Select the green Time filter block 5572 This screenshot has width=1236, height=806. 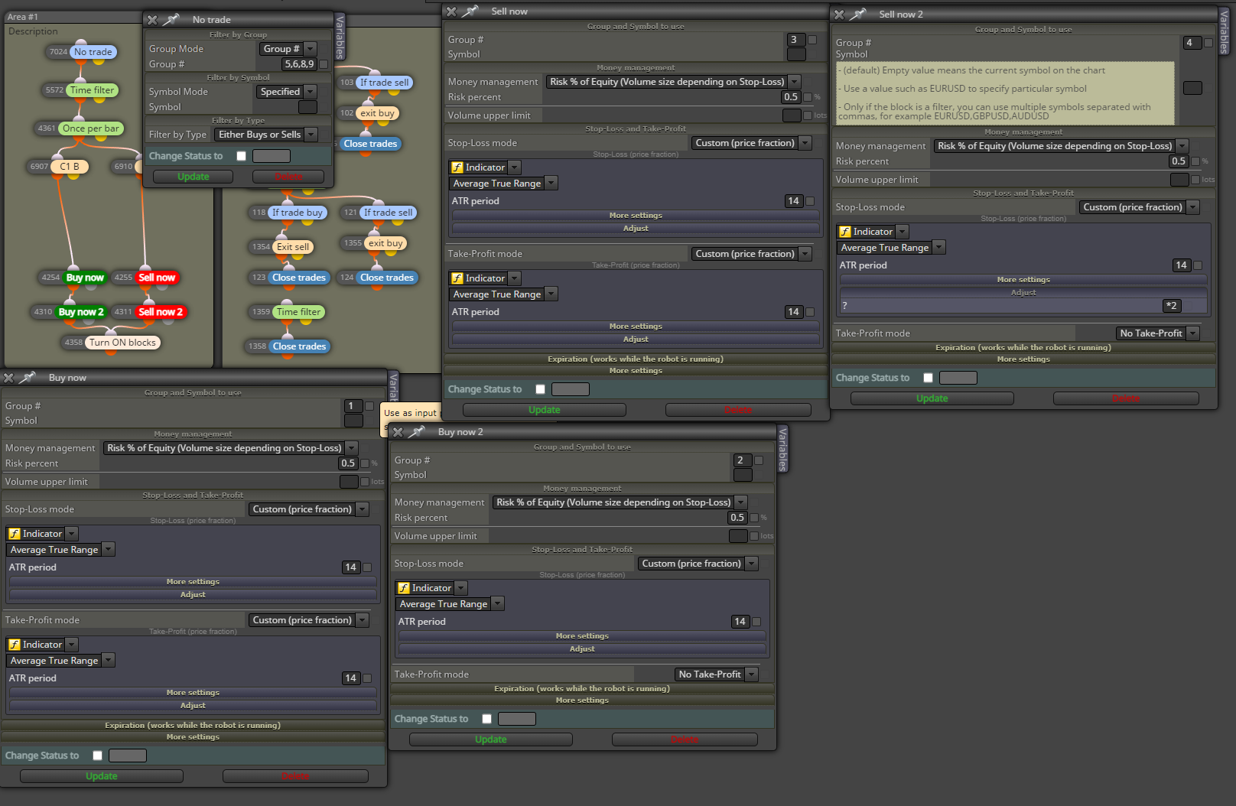(x=92, y=90)
